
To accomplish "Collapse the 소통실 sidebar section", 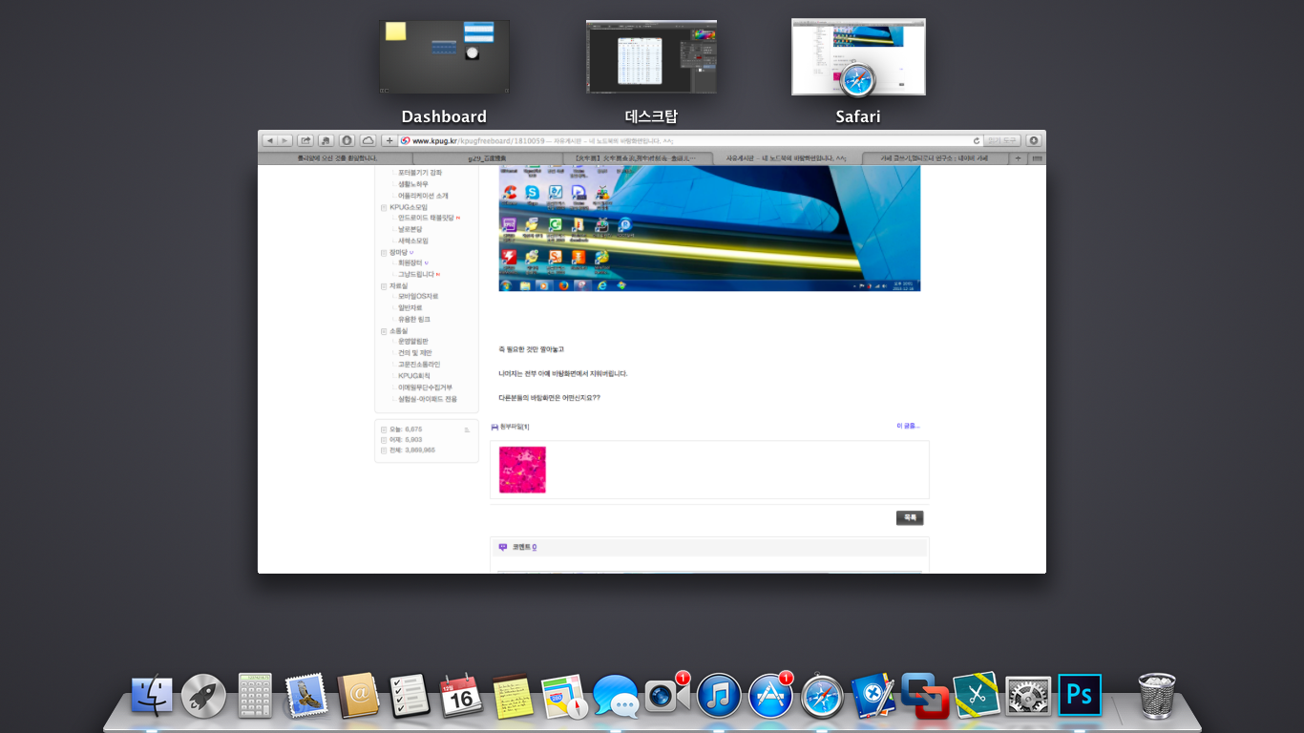I will pyautogui.click(x=384, y=331).
